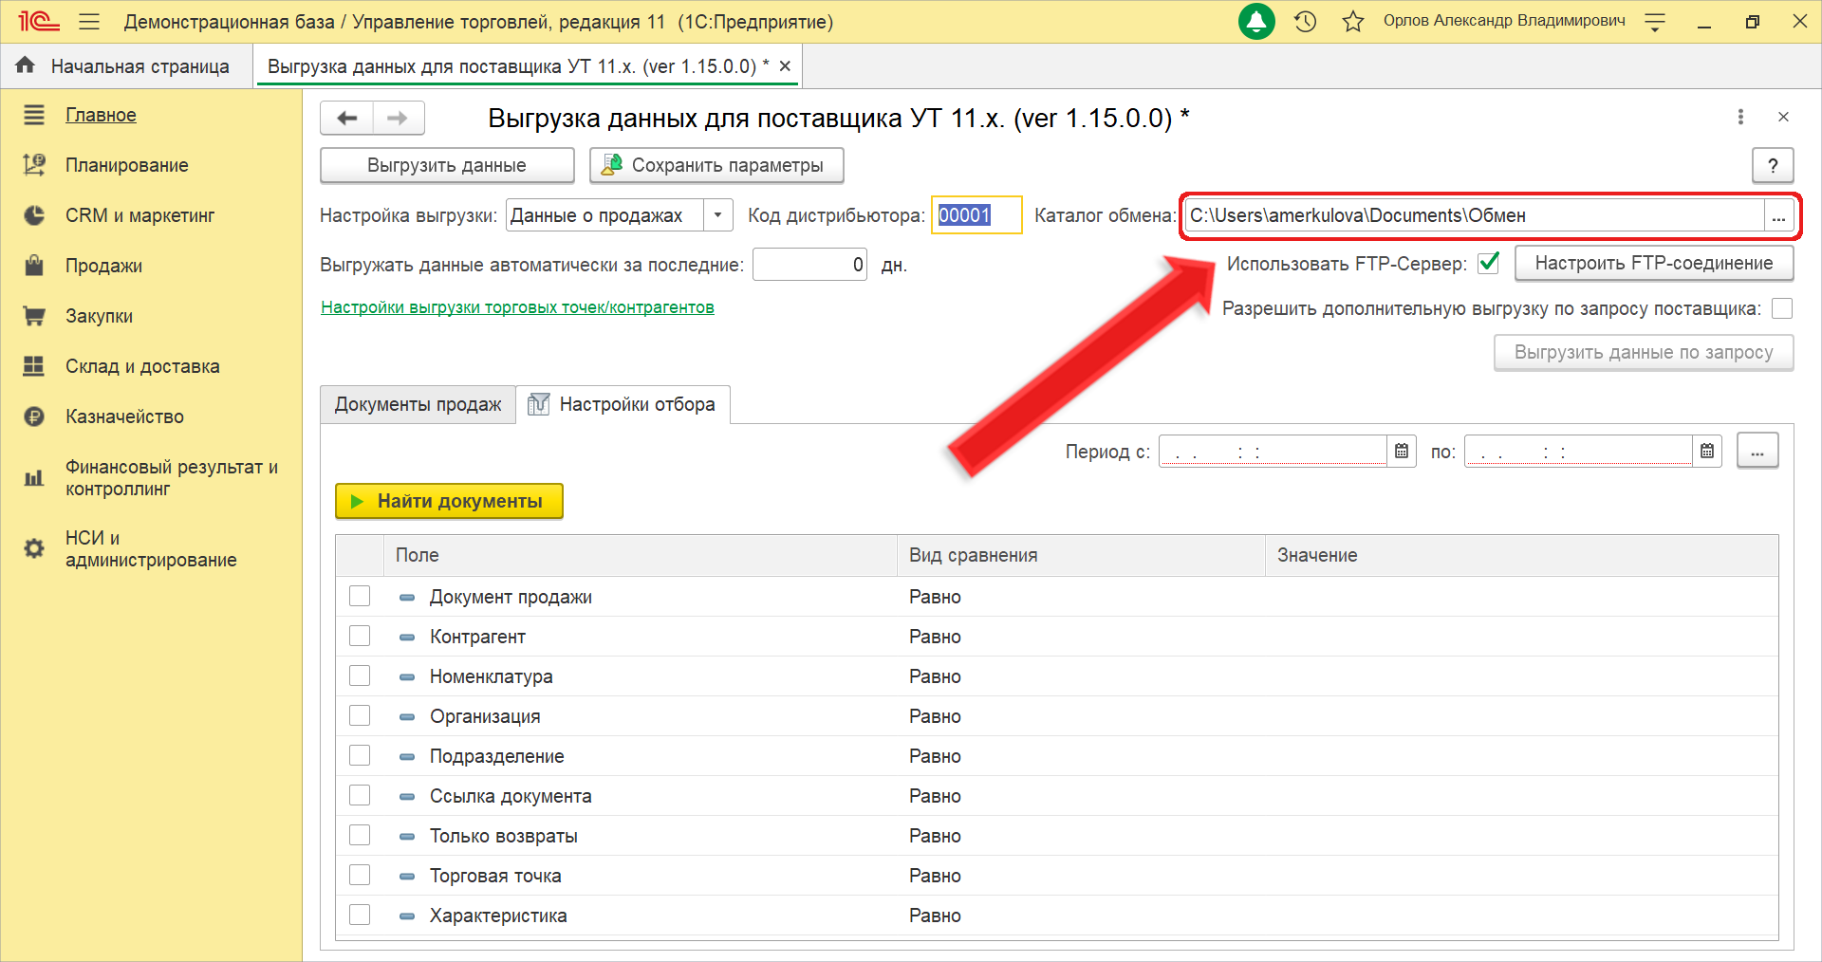Open calendar picker for по date
The height and width of the screenshot is (962, 1822).
1707,452
